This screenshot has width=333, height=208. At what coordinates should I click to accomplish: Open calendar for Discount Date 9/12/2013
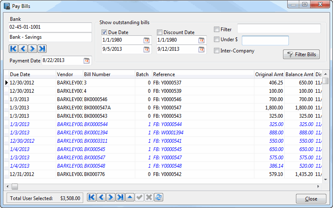201,49
